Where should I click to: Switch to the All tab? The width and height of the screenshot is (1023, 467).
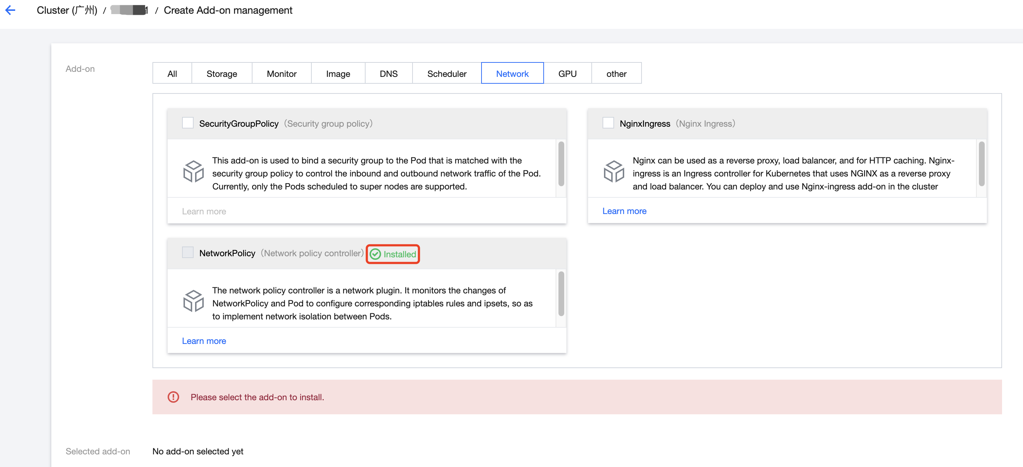[172, 74]
